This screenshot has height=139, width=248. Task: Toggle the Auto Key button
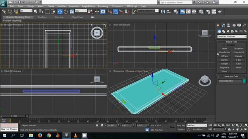click(x=181, y=125)
